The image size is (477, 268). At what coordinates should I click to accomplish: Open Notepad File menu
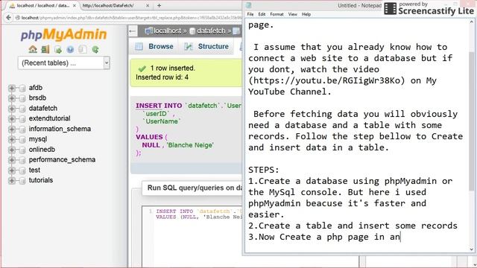click(x=250, y=14)
